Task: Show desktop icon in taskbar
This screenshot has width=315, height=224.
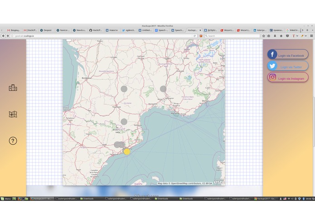Action: pos(14,199)
